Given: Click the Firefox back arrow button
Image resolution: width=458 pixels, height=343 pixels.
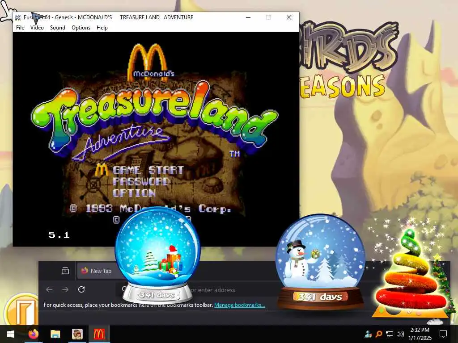Looking at the screenshot, I should pyautogui.click(x=49, y=289).
